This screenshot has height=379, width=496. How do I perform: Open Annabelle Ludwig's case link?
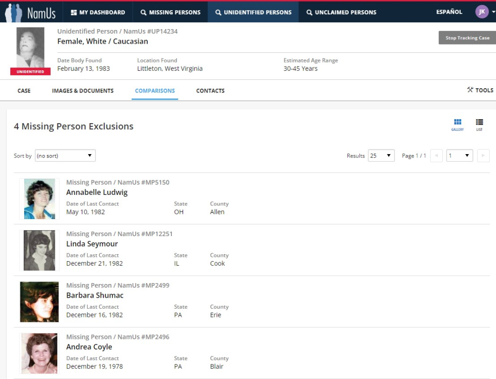97,192
